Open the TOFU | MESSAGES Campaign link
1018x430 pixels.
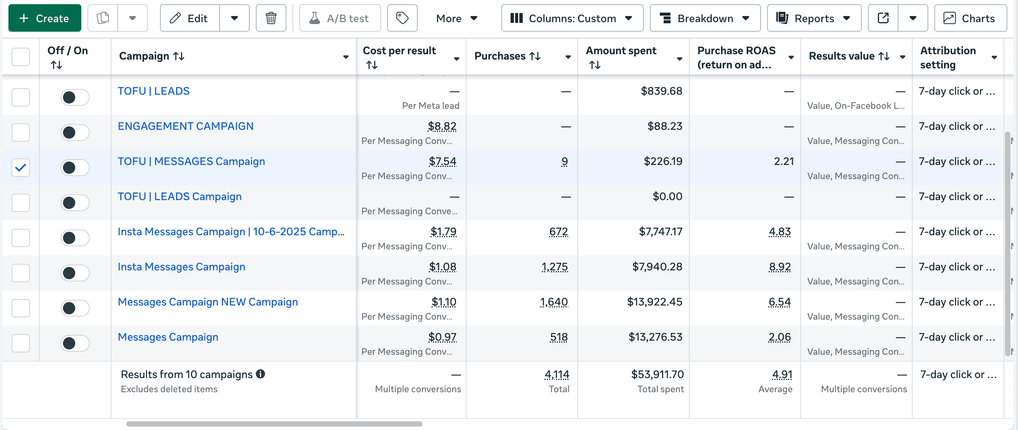coord(191,161)
